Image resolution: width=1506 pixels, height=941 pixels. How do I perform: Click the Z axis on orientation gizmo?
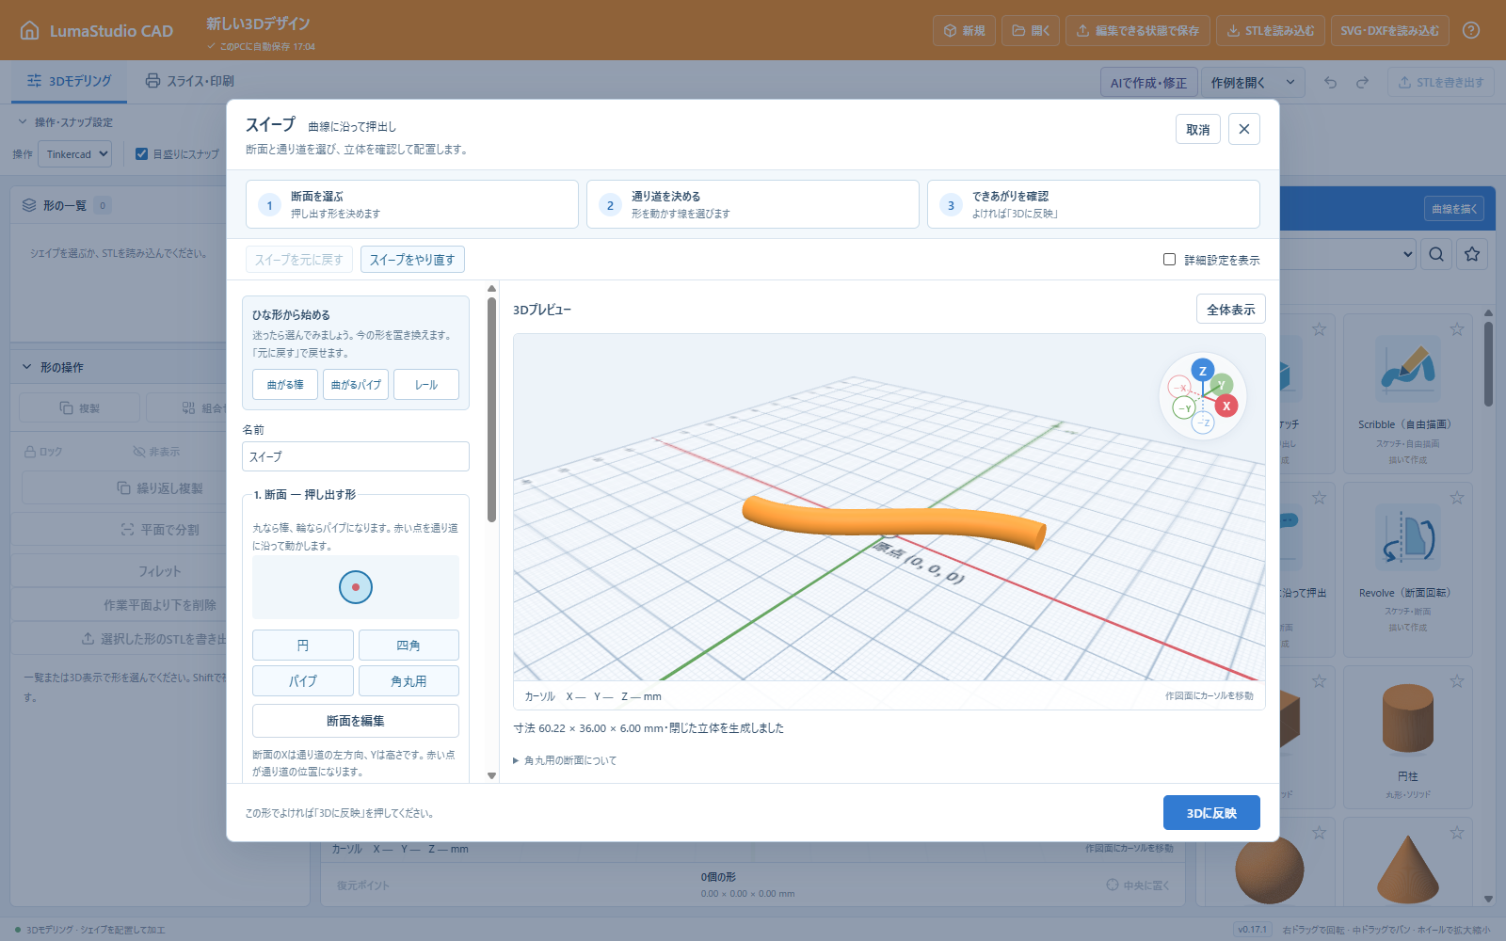1202,371
